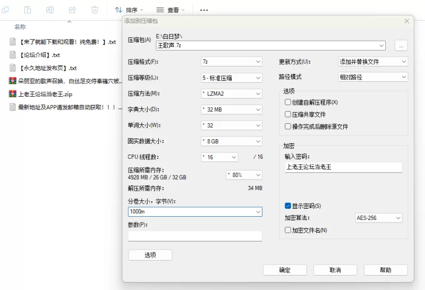Open the three-dot more options in Explorer toolbar
This screenshot has width=425, height=290.
click(204, 10)
